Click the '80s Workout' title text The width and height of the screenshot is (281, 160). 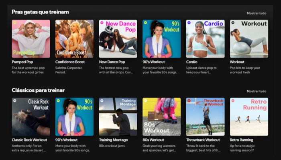[153, 140]
